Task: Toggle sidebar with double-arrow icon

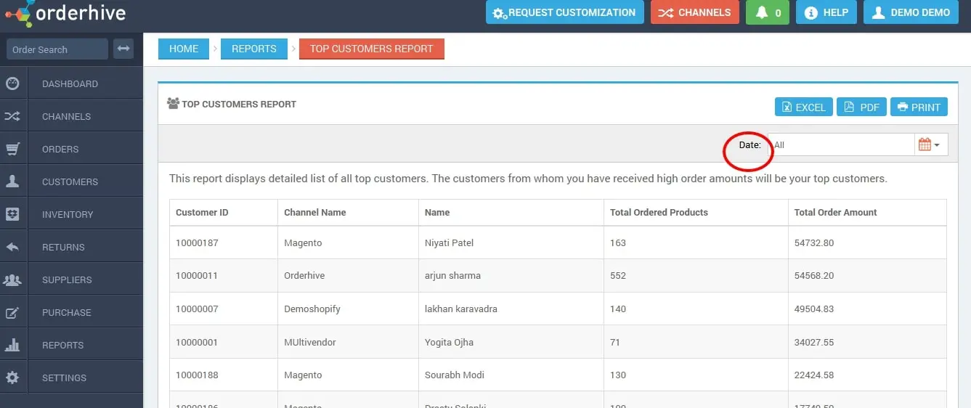Action: click(x=123, y=49)
